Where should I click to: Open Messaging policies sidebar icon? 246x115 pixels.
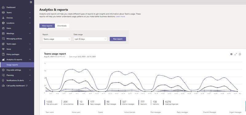tap(3, 39)
